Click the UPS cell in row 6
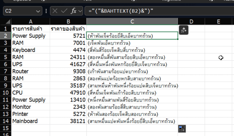The height and width of the screenshot is (136, 234). click(x=31, y=64)
